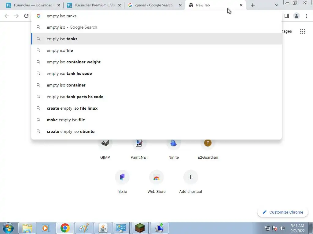
Task: Choose 'empty iso file' suggestion
Action: (x=156, y=50)
